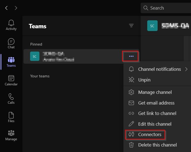Open more options for pinned channel

point(131,56)
